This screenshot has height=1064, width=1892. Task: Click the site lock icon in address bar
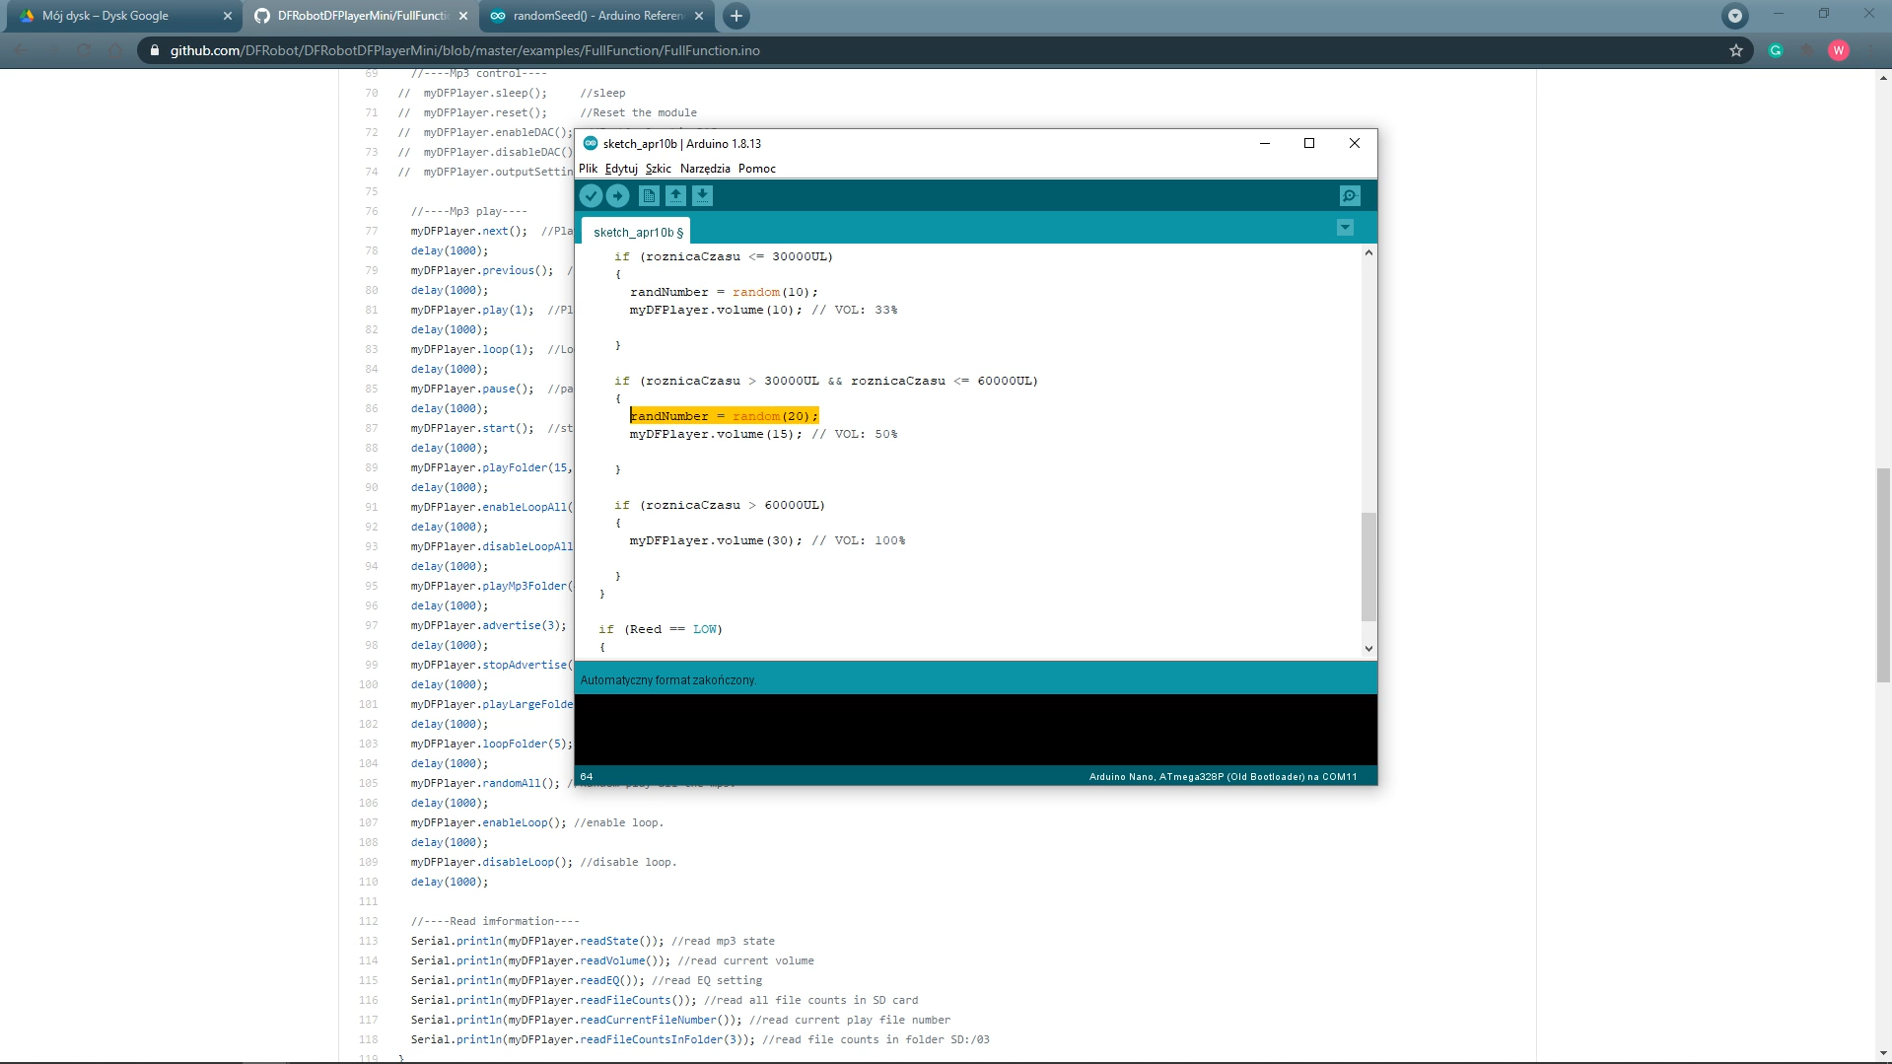[x=154, y=50]
